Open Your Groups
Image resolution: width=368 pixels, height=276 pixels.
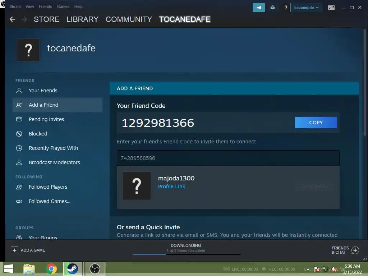43,238
